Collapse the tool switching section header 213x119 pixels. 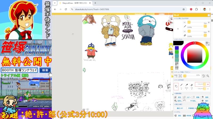coord(179,80)
